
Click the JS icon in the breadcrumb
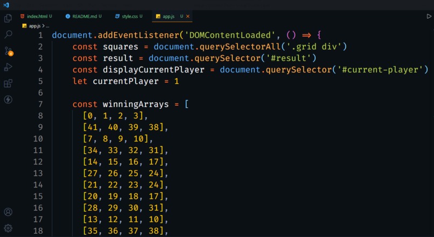[24, 26]
